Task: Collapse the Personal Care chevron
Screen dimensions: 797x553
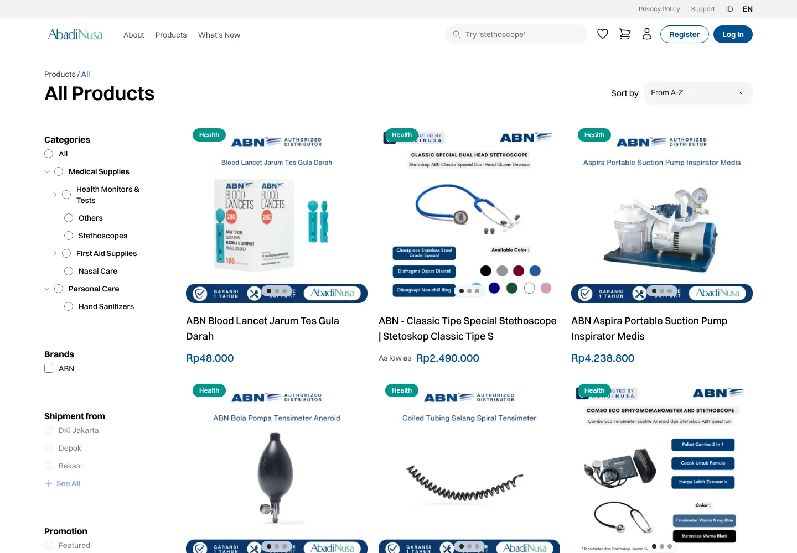Action: [x=47, y=289]
